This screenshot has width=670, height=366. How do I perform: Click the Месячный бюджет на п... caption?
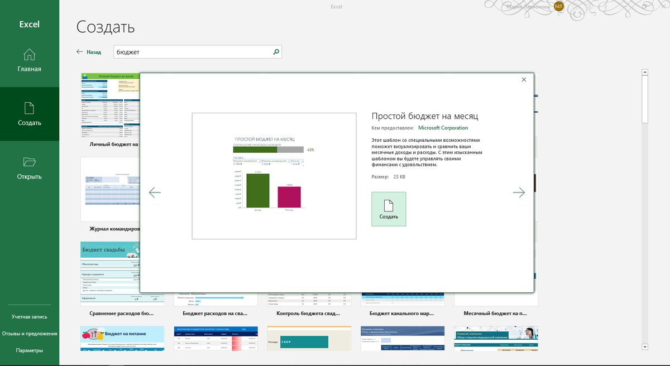pyautogui.click(x=496, y=314)
